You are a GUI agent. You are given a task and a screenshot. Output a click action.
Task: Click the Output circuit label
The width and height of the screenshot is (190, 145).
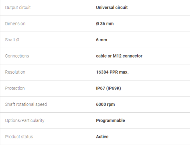pos(18,8)
